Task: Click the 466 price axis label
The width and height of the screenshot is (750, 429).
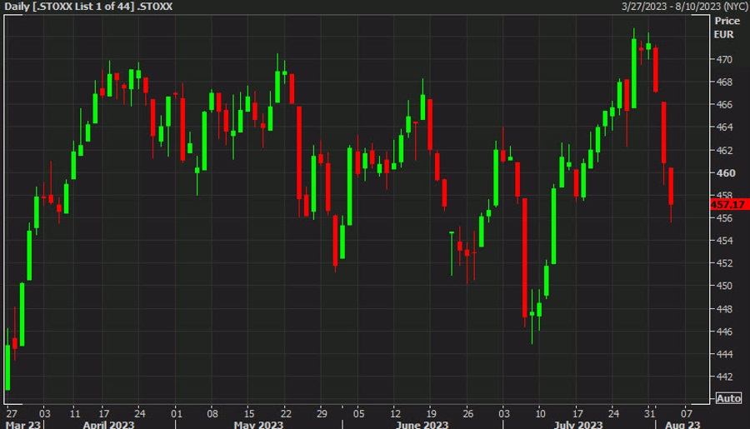Action: 723,104
